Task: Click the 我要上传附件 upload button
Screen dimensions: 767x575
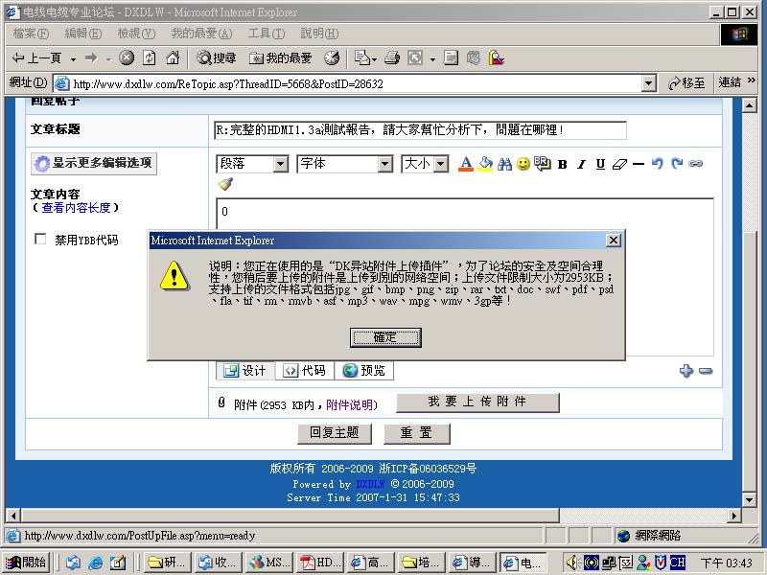Action: (x=477, y=402)
